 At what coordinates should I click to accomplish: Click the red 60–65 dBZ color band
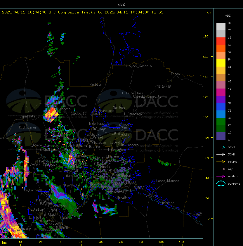221,41
